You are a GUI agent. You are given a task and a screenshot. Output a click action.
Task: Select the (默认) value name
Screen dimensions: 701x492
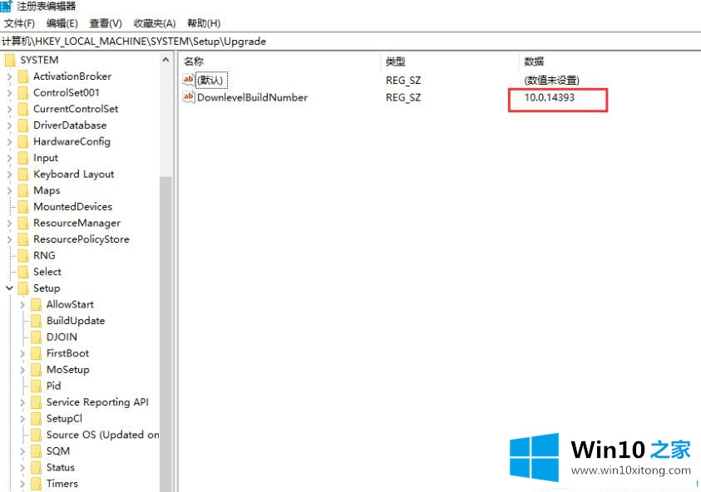(210, 81)
